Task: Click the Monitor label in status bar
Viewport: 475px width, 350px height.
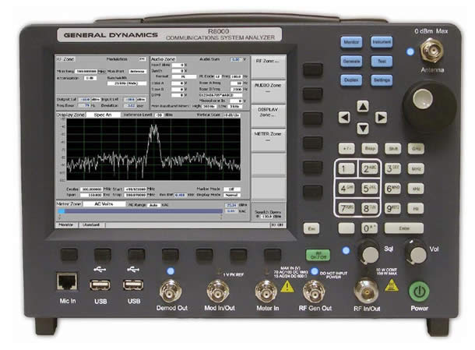Action: point(66,225)
